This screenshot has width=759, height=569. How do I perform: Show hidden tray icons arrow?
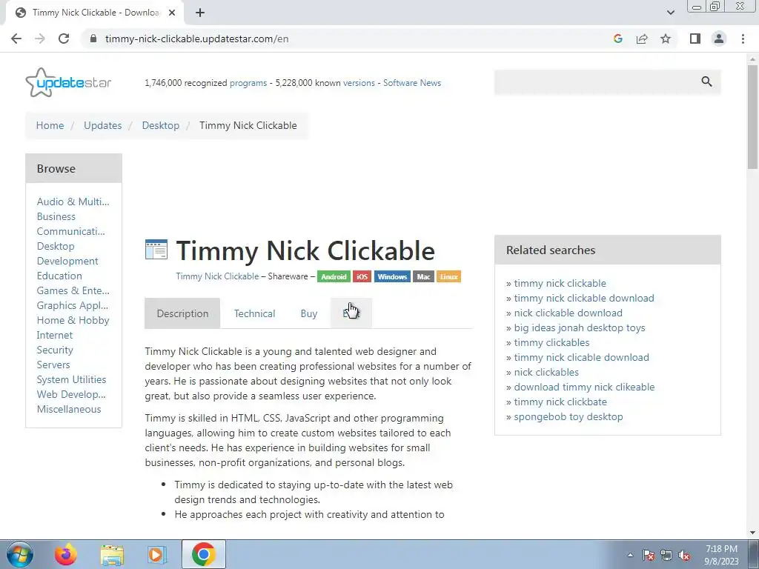click(630, 555)
